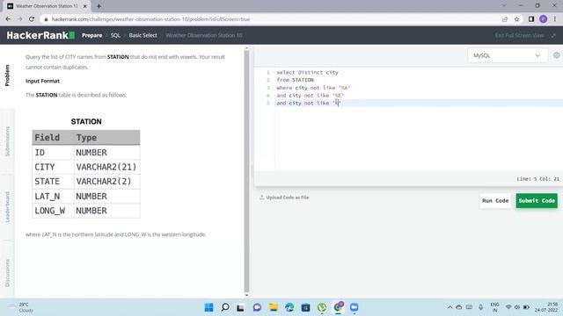Click the browser forward arrow
This screenshot has width=563, height=316.
click(19, 19)
